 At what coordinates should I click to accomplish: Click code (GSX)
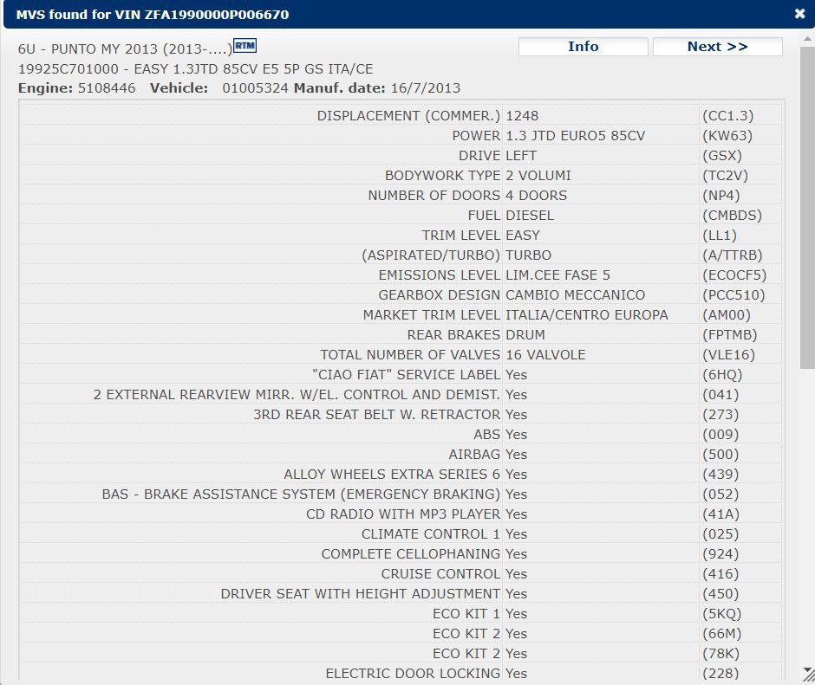tap(722, 156)
